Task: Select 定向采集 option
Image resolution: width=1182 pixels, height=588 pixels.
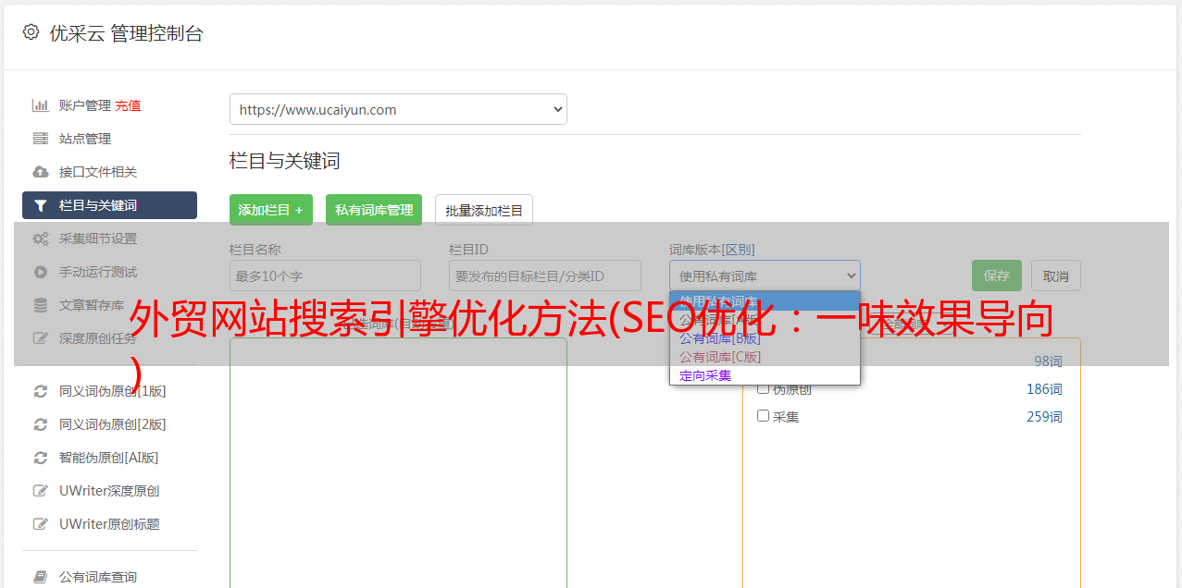Action: (x=765, y=375)
